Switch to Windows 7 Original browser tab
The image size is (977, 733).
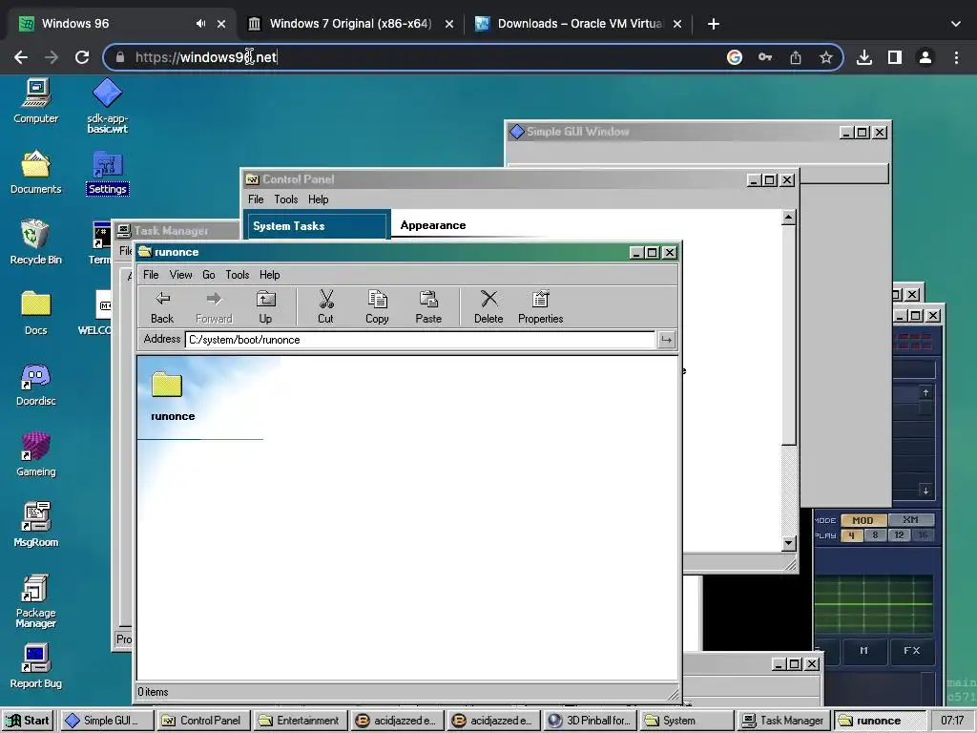(351, 24)
